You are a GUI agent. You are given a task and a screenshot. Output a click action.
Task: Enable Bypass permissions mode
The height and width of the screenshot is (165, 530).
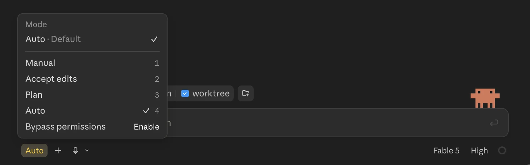coord(92,127)
